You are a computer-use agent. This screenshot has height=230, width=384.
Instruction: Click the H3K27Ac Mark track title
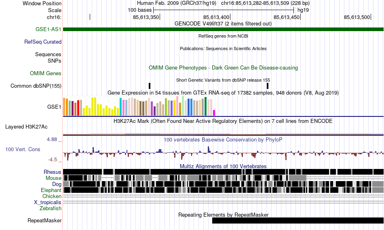pos(223,121)
